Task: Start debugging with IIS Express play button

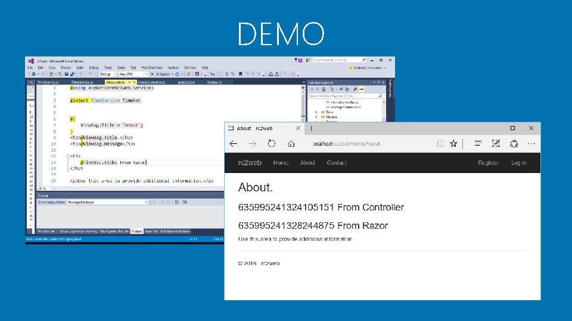Action: coord(152,74)
